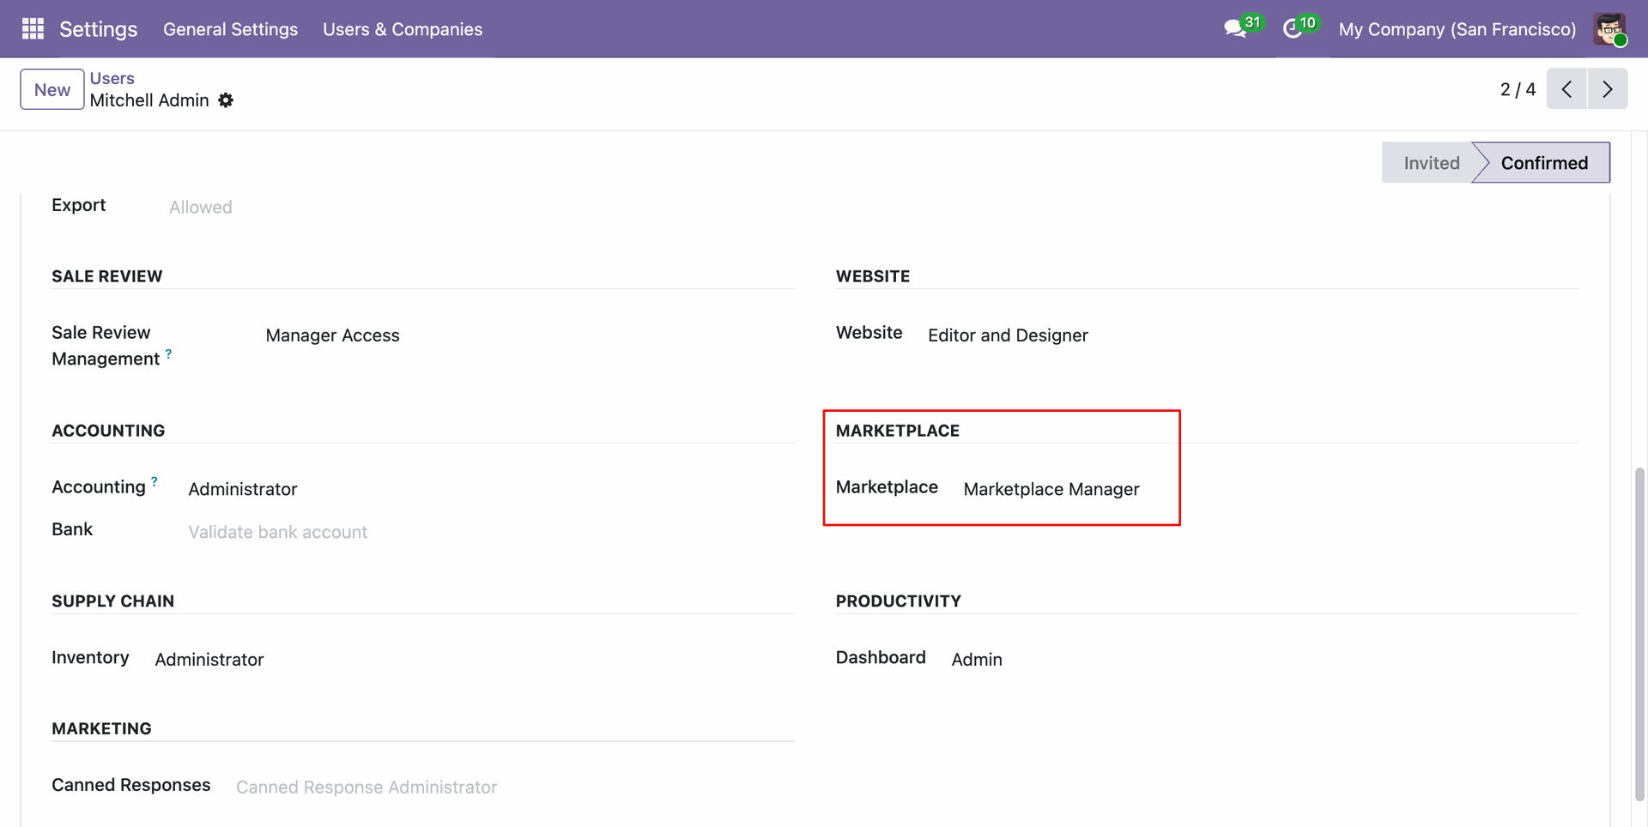Click the SALE REVIEW section heading
The image size is (1648, 827).
[x=107, y=276]
